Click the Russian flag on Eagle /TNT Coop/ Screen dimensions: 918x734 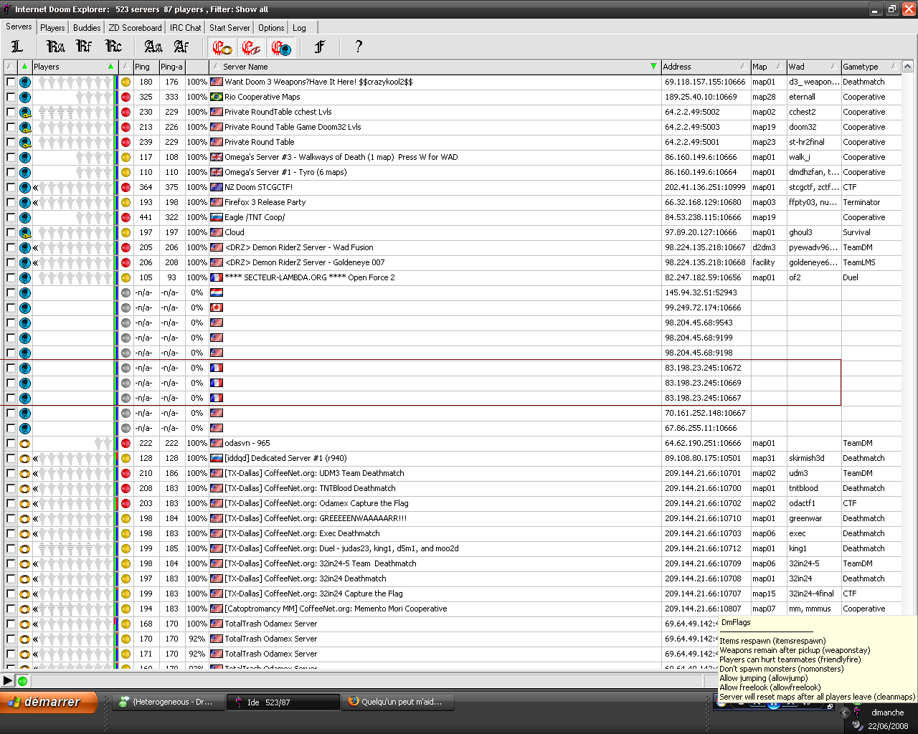[x=217, y=217]
